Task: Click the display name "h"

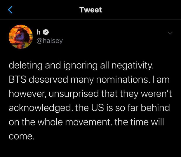Action: 39,32
